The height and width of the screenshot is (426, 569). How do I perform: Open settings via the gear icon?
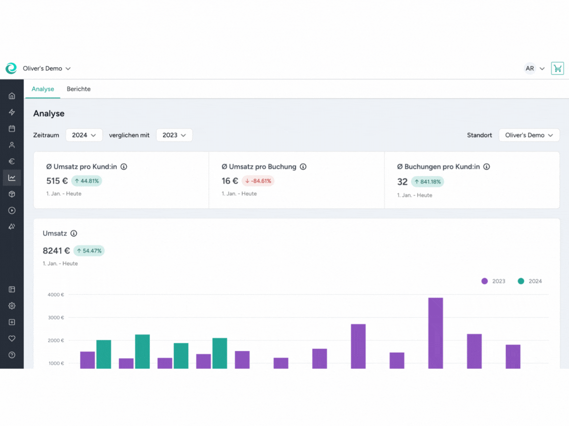[12, 306]
